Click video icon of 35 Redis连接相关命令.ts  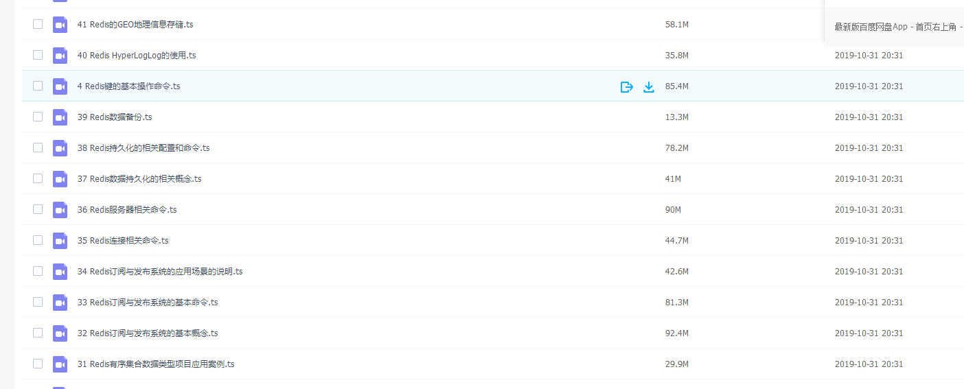[x=60, y=241]
